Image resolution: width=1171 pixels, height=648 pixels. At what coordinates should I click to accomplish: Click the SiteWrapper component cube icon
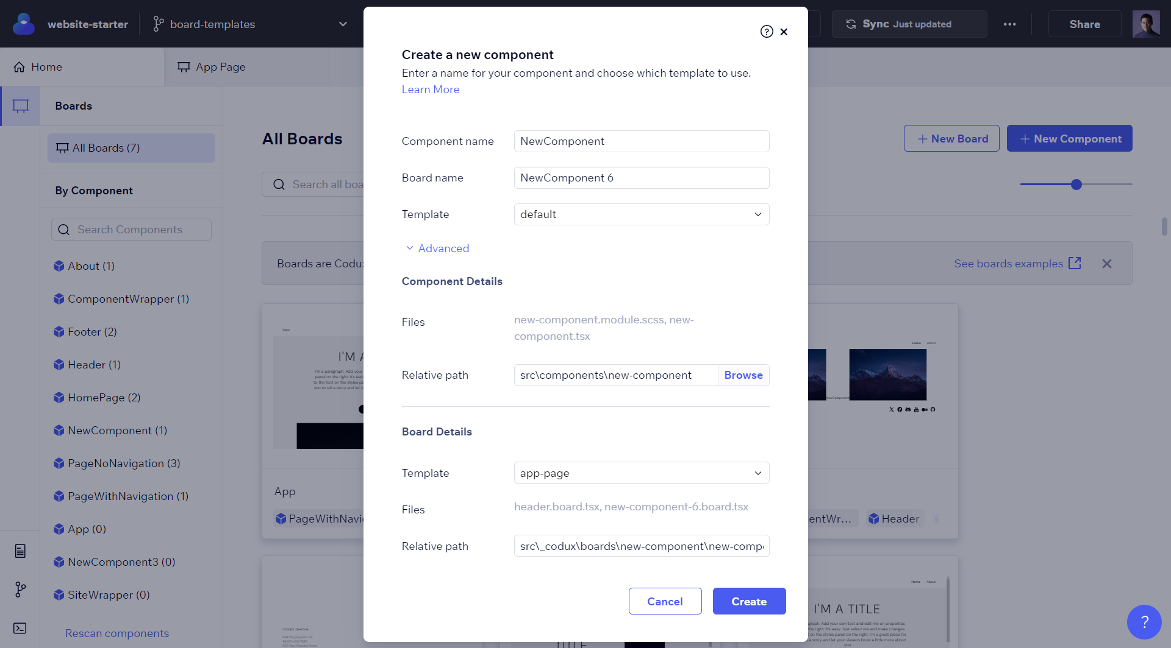59,595
